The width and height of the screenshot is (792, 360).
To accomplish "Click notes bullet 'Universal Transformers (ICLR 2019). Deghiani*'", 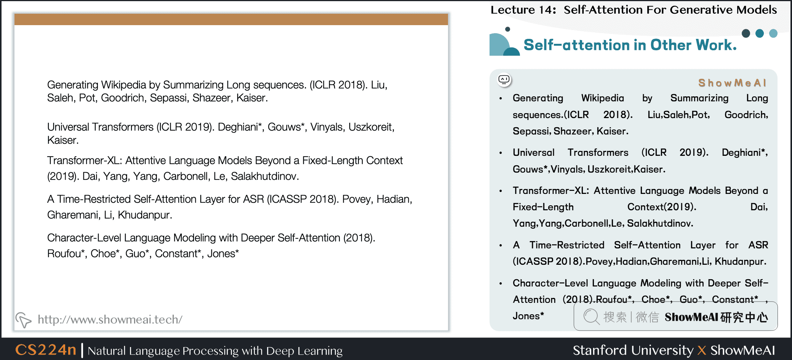I will (x=640, y=152).
